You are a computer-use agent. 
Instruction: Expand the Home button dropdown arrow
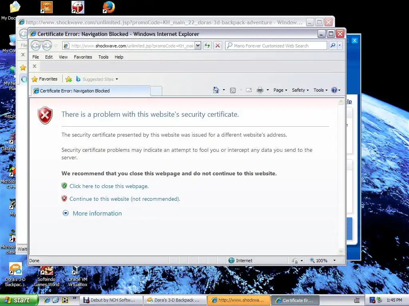point(224,90)
